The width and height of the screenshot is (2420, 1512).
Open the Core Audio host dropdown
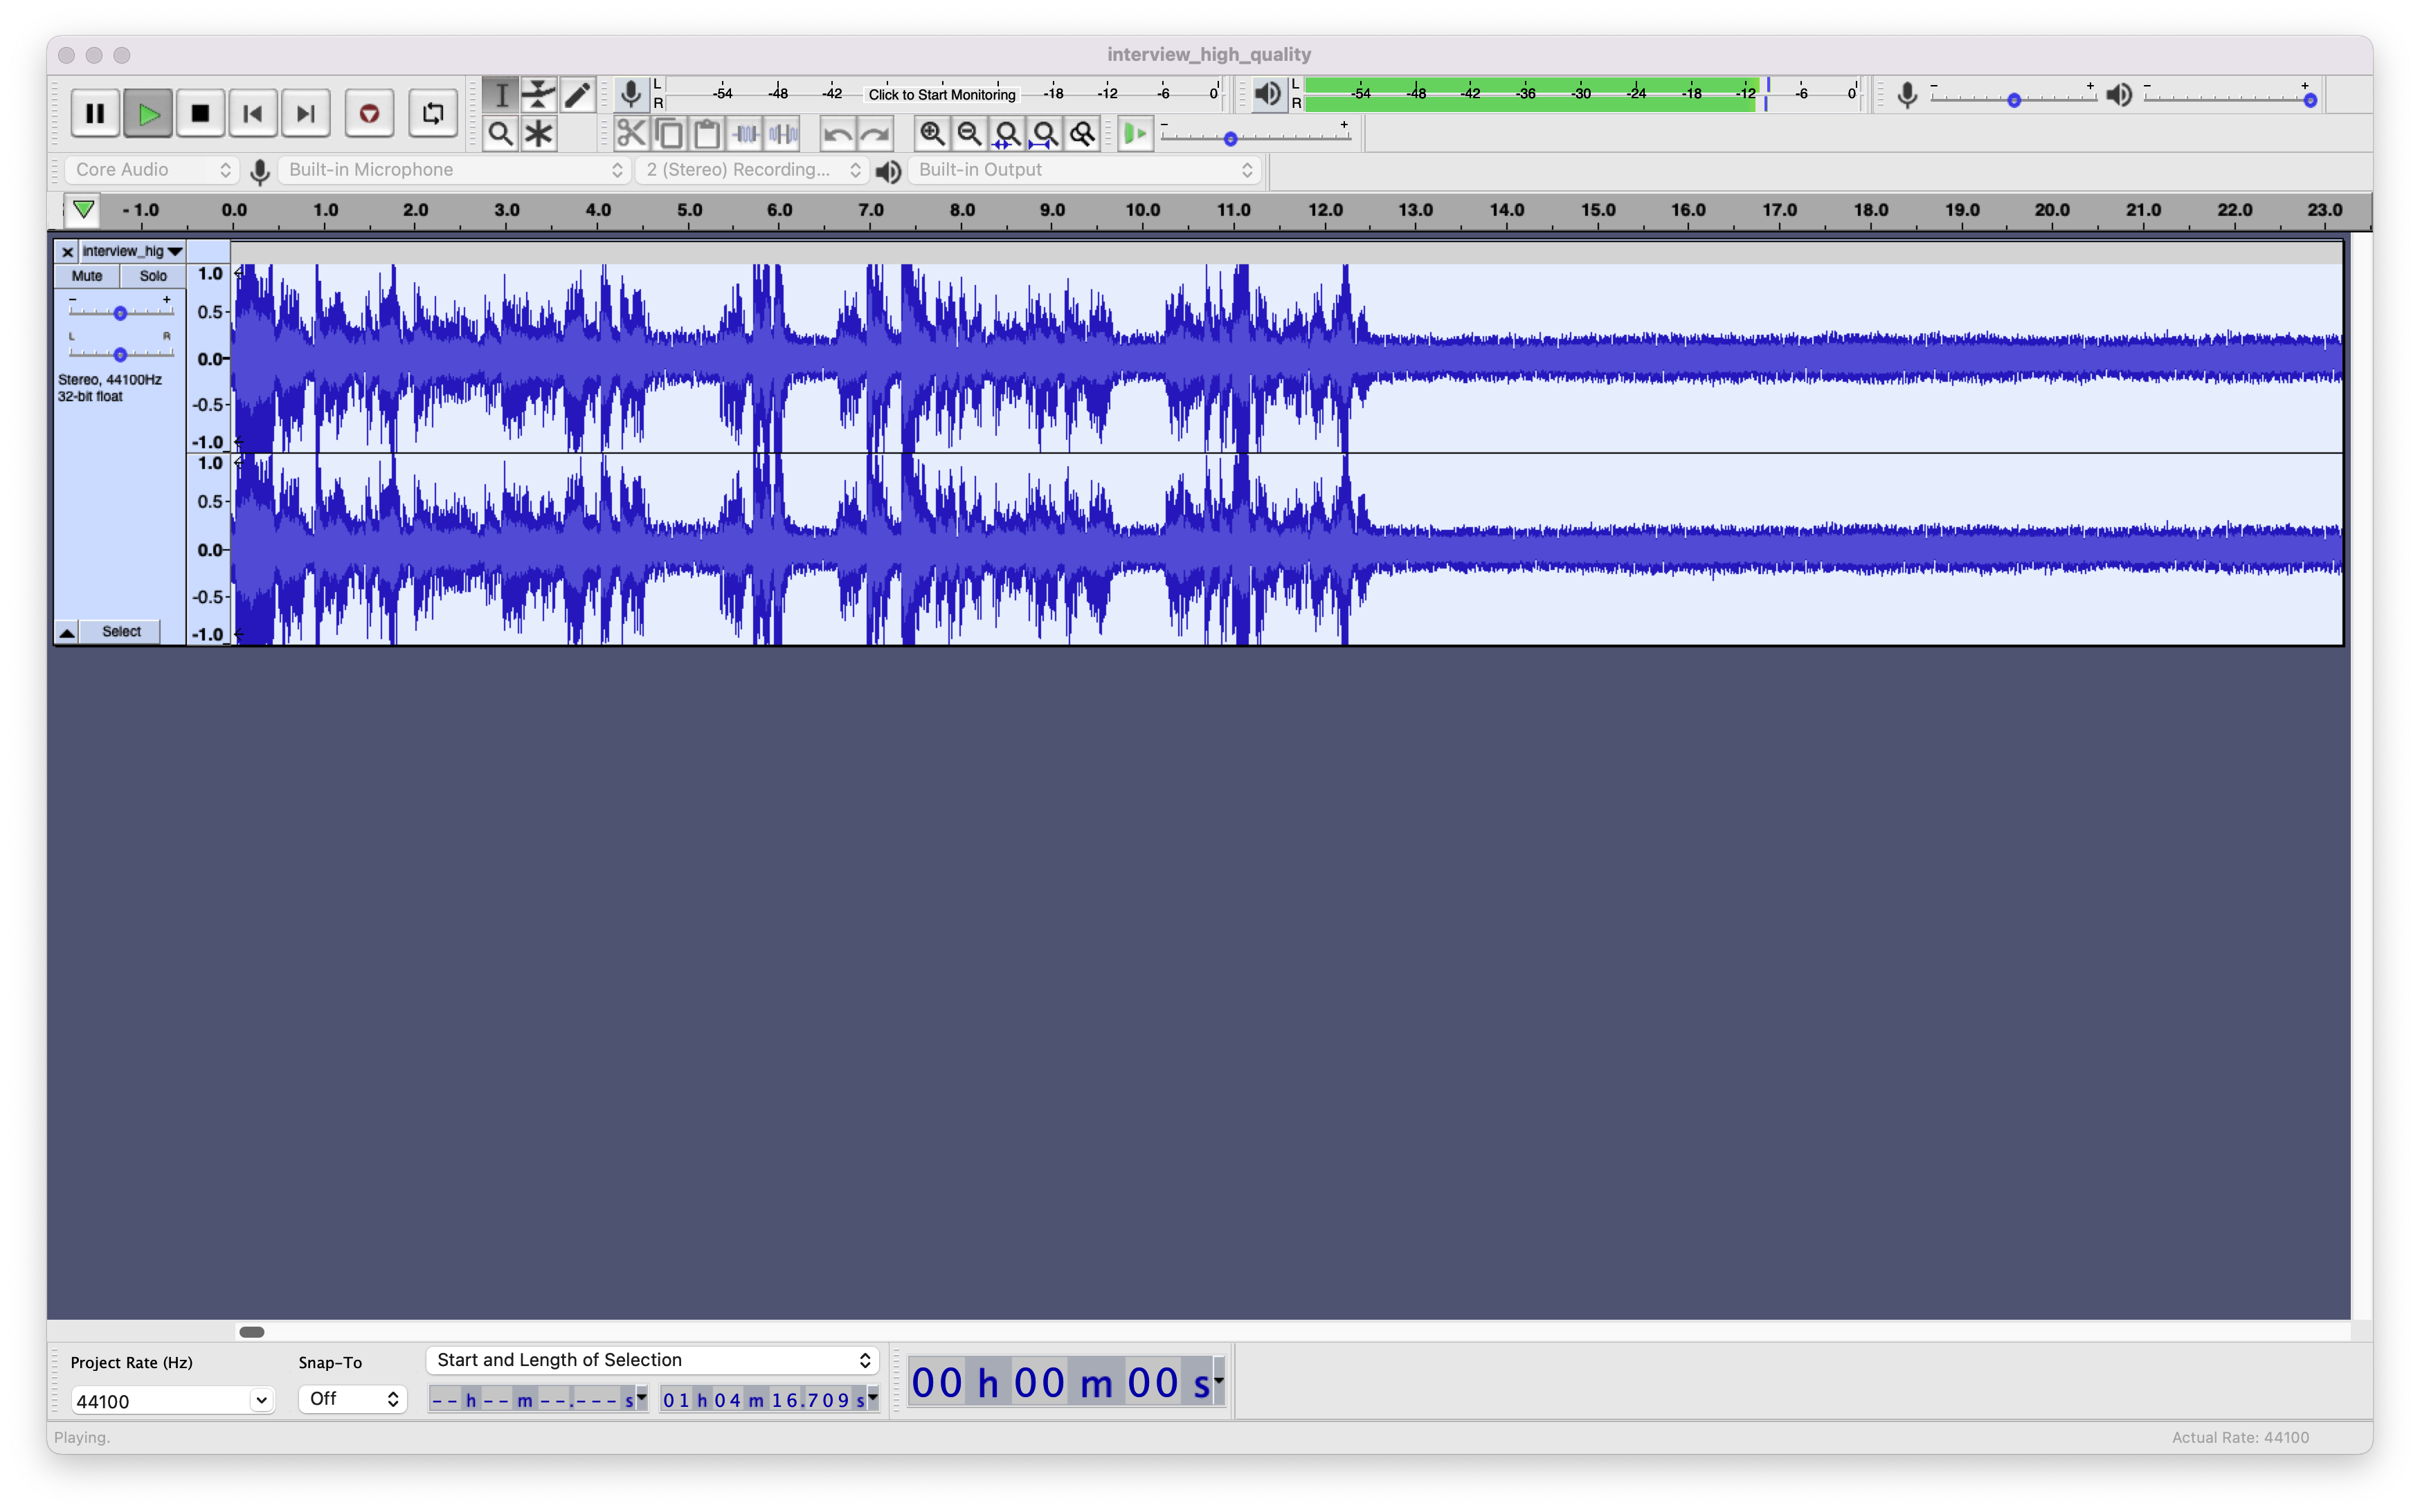click(x=152, y=170)
